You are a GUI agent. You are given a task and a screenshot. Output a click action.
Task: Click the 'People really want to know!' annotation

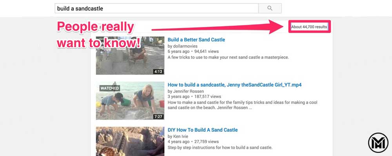[x=98, y=35]
